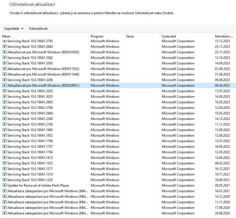Click icon of selected update KB5028951
The height and width of the screenshot is (218, 236).
click(x=5, y=86)
